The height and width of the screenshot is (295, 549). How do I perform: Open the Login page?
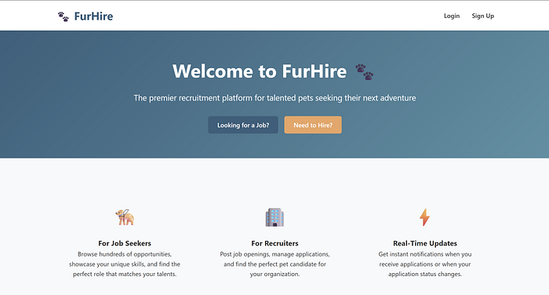pyautogui.click(x=452, y=16)
